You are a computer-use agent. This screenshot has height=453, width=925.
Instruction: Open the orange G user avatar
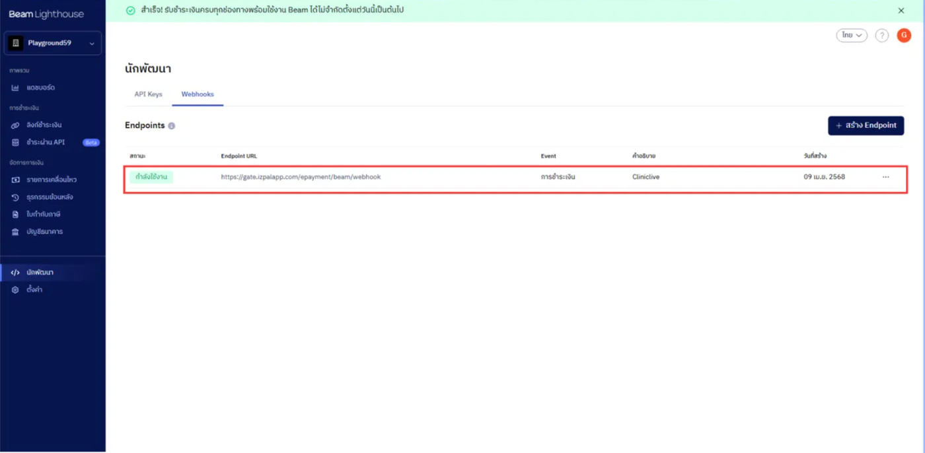[x=904, y=36]
